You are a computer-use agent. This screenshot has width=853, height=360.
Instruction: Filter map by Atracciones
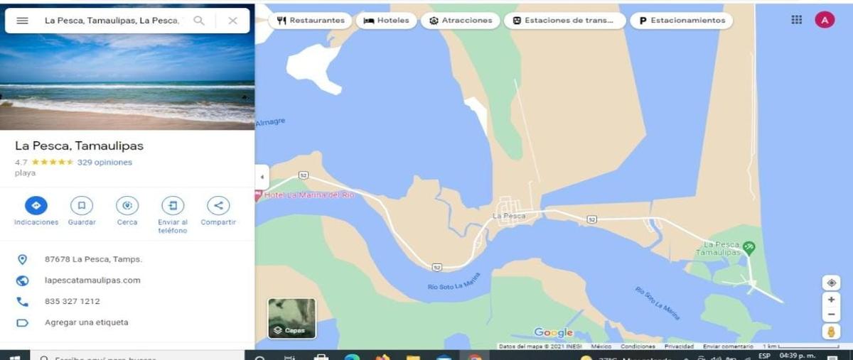pos(460,21)
